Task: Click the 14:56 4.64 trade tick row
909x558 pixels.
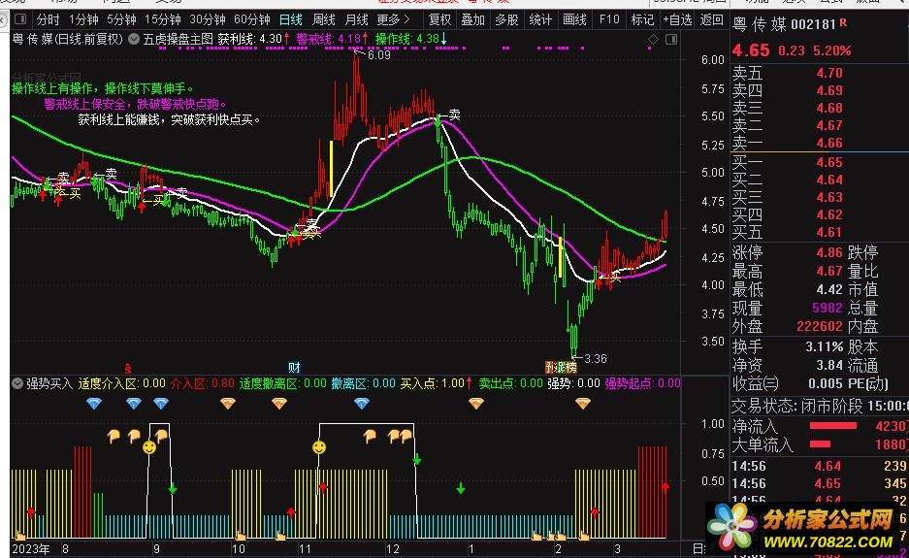Action: (x=819, y=467)
